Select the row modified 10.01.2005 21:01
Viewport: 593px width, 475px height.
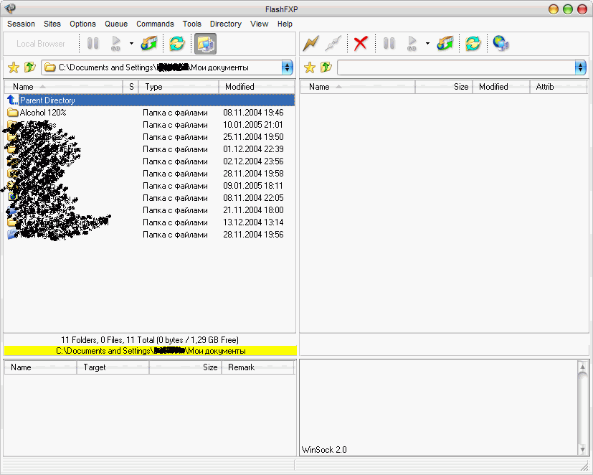(150, 125)
